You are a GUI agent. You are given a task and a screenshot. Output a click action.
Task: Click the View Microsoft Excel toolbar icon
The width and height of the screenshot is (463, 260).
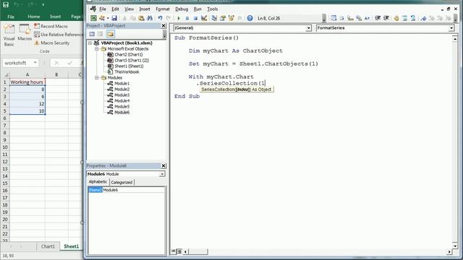click(x=93, y=18)
